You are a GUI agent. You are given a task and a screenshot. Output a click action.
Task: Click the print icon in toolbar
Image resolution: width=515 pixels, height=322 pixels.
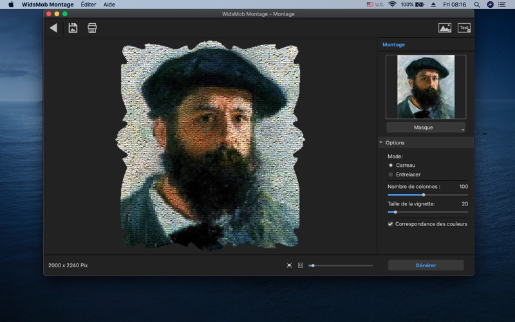pyautogui.click(x=92, y=28)
